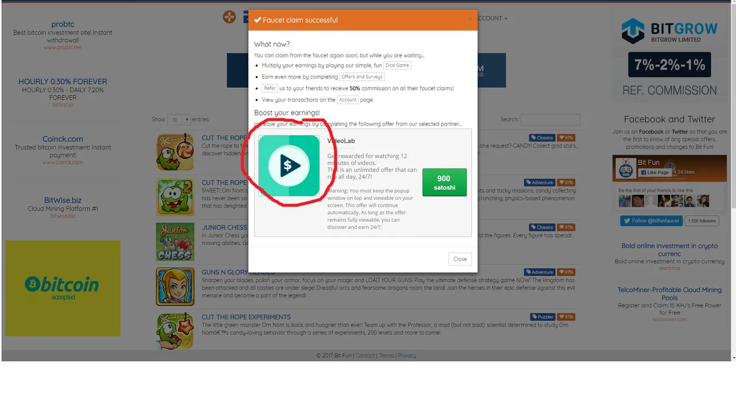Open the Privacy footer link
Screen dimensions: 736x398
coord(407,356)
